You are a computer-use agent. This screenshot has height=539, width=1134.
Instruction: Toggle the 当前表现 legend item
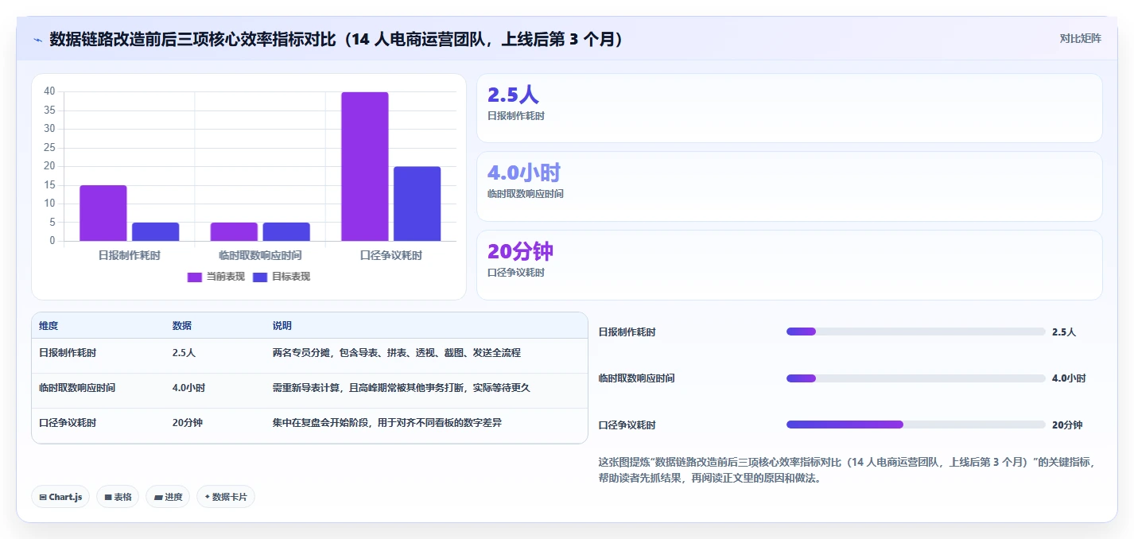[216, 277]
